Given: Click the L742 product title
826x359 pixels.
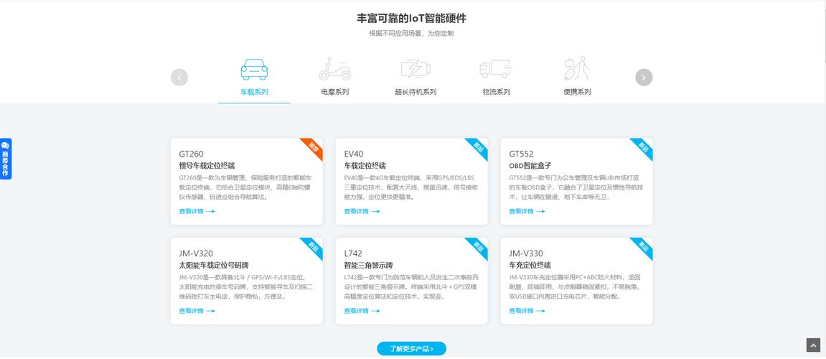Looking at the screenshot, I should point(353,253).
